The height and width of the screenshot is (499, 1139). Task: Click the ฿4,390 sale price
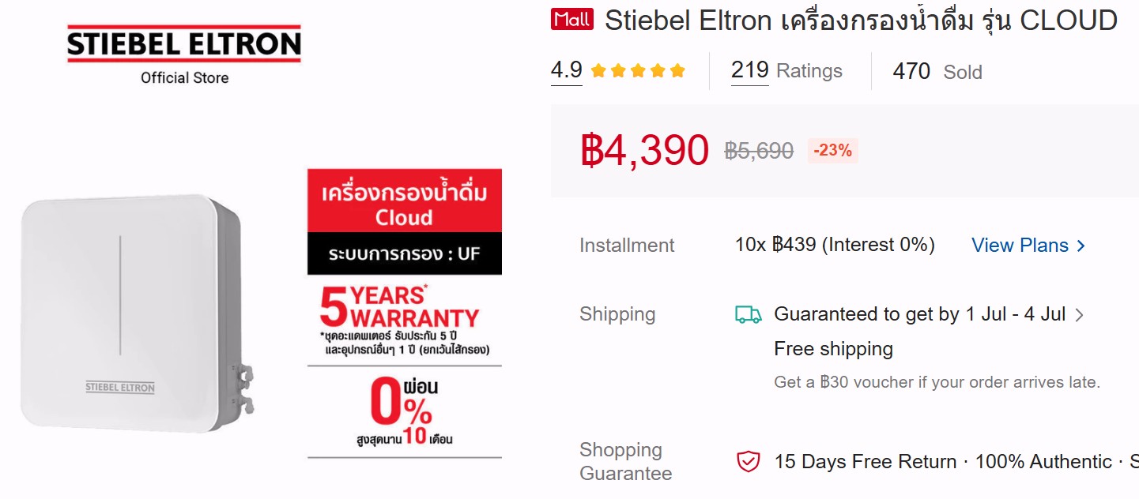point(645,151)
